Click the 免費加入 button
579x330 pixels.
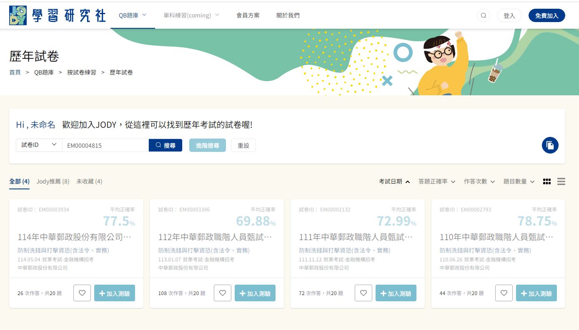pyautogui.click(x=546, y=15)
